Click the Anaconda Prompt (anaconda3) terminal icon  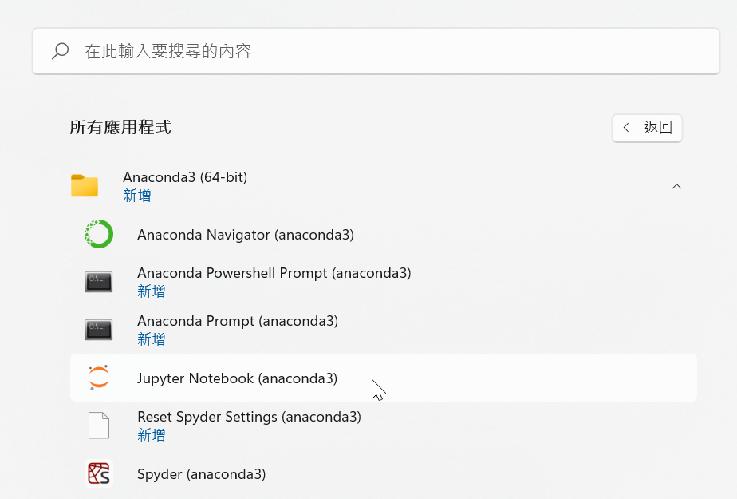click(99, 329)
